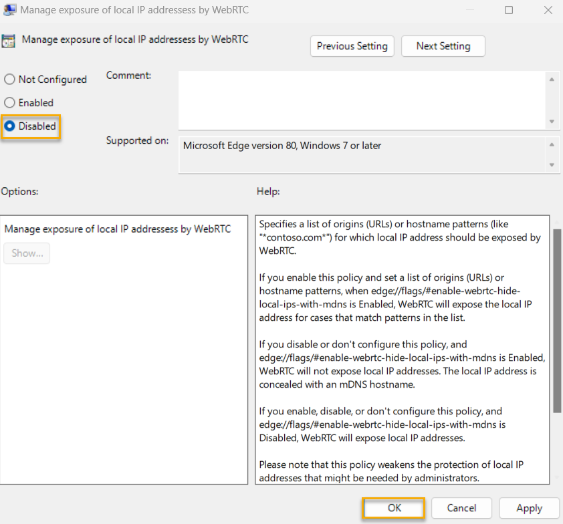Image resolution: width=563 pixels, height=524 pixels.
Task: Click the policy icon beside the setting name
Action: click(9, 39)
